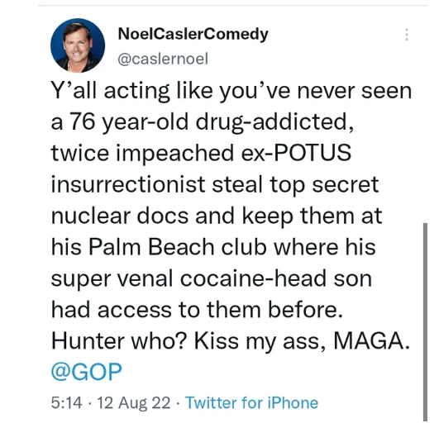Click the word MAGA in the tweet
439x423 pixels.
(x=369, y=340)
